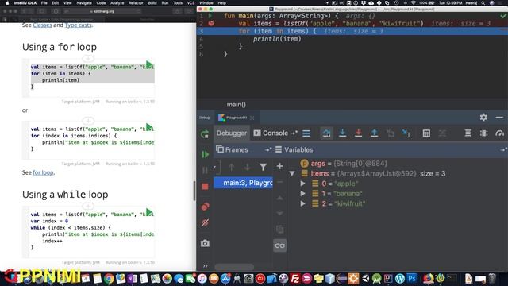This screenshot has width=508, height=286.
Task: Open Debug tool window gear settings
Action: [x=483, y=118]
